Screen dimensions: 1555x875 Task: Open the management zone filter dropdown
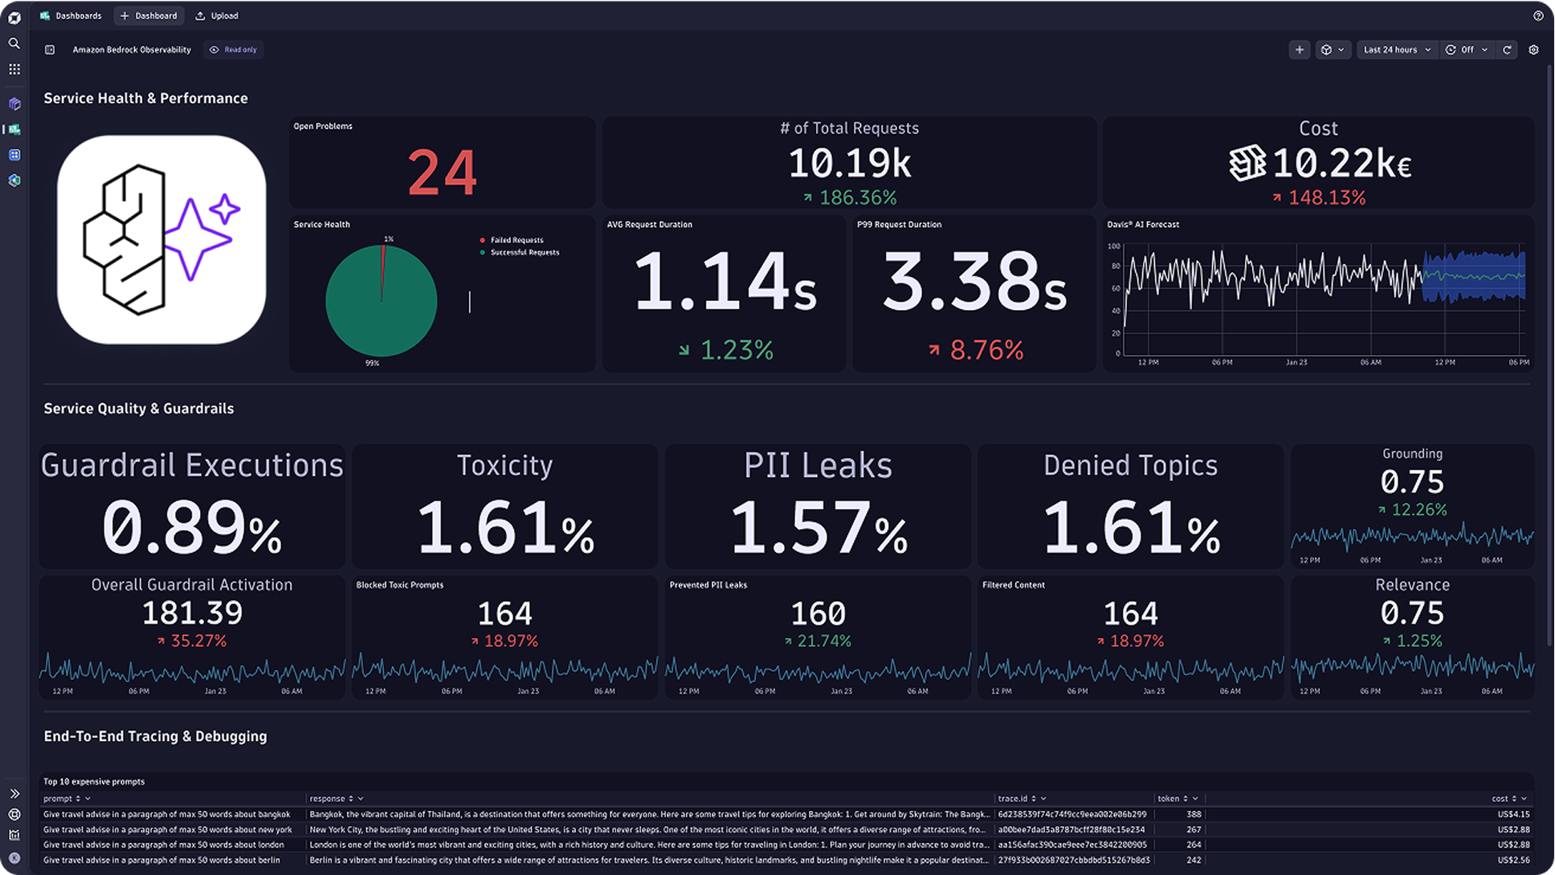(1333, 49)
